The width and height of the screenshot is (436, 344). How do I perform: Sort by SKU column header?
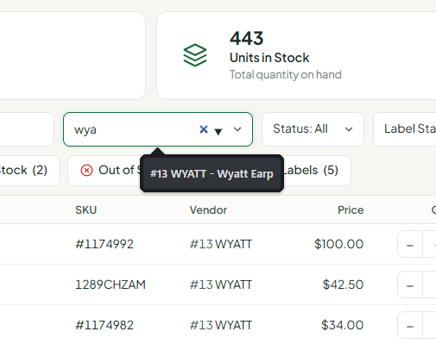coord(85,210)
